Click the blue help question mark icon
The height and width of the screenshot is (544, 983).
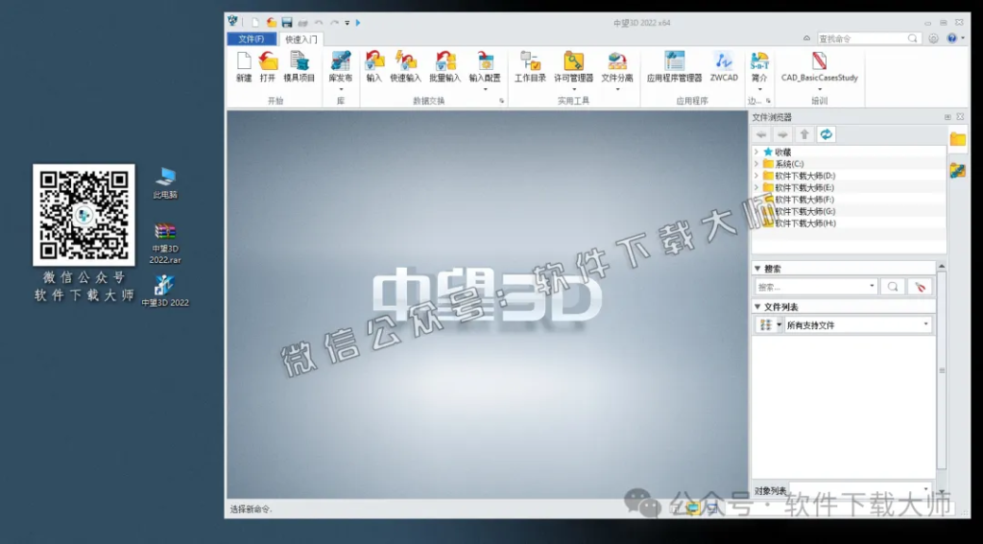(x=951, y=38)
